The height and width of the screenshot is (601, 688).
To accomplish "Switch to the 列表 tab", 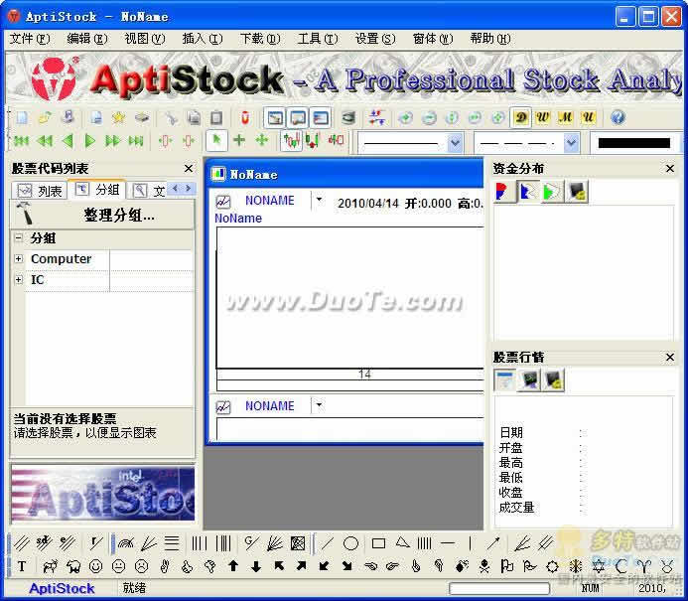I will coord(40,190).
